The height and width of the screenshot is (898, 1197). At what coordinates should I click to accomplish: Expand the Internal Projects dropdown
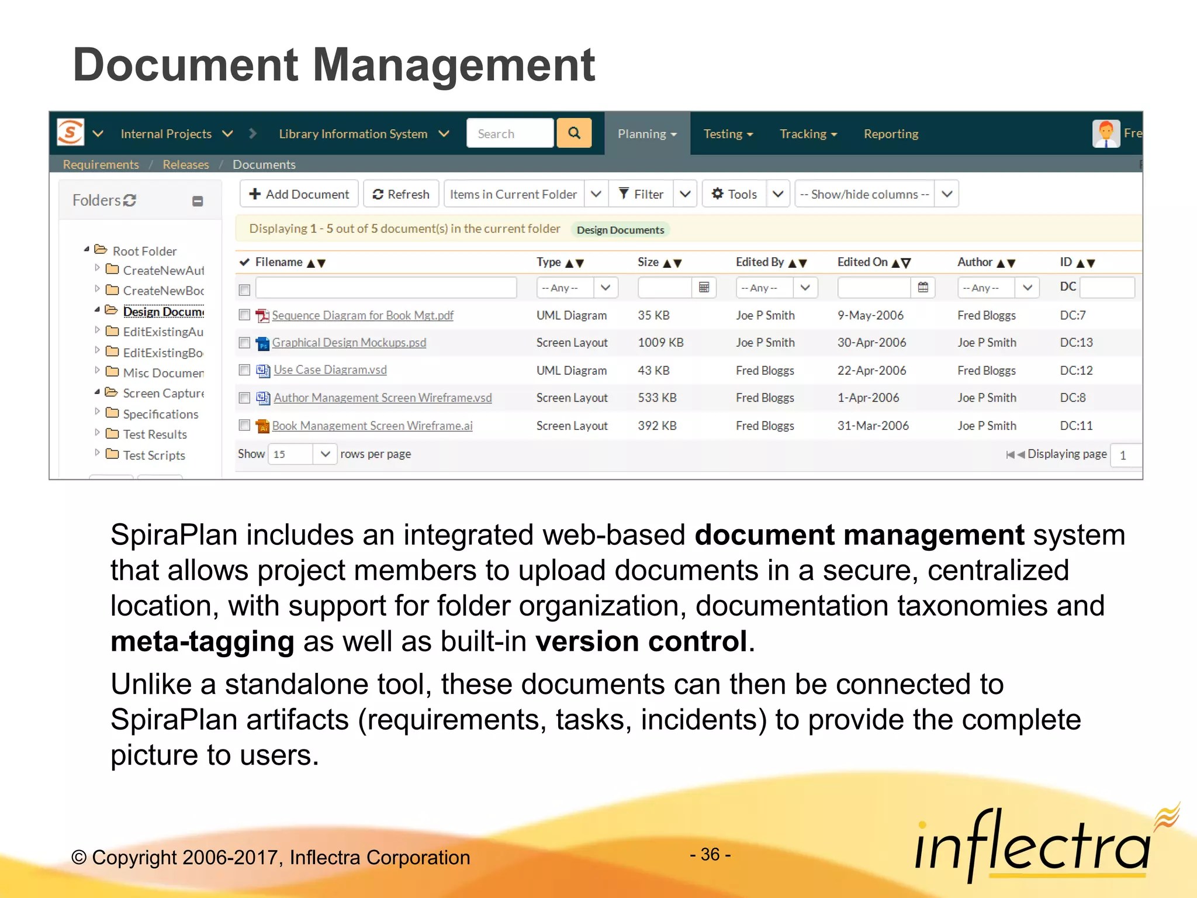click(x=227, y=134)
